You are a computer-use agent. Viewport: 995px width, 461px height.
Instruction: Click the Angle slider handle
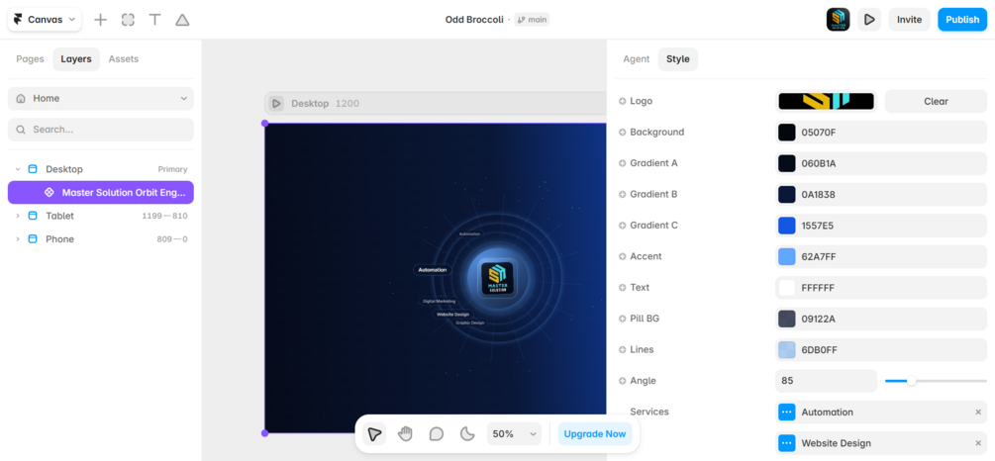coord(911,381)
